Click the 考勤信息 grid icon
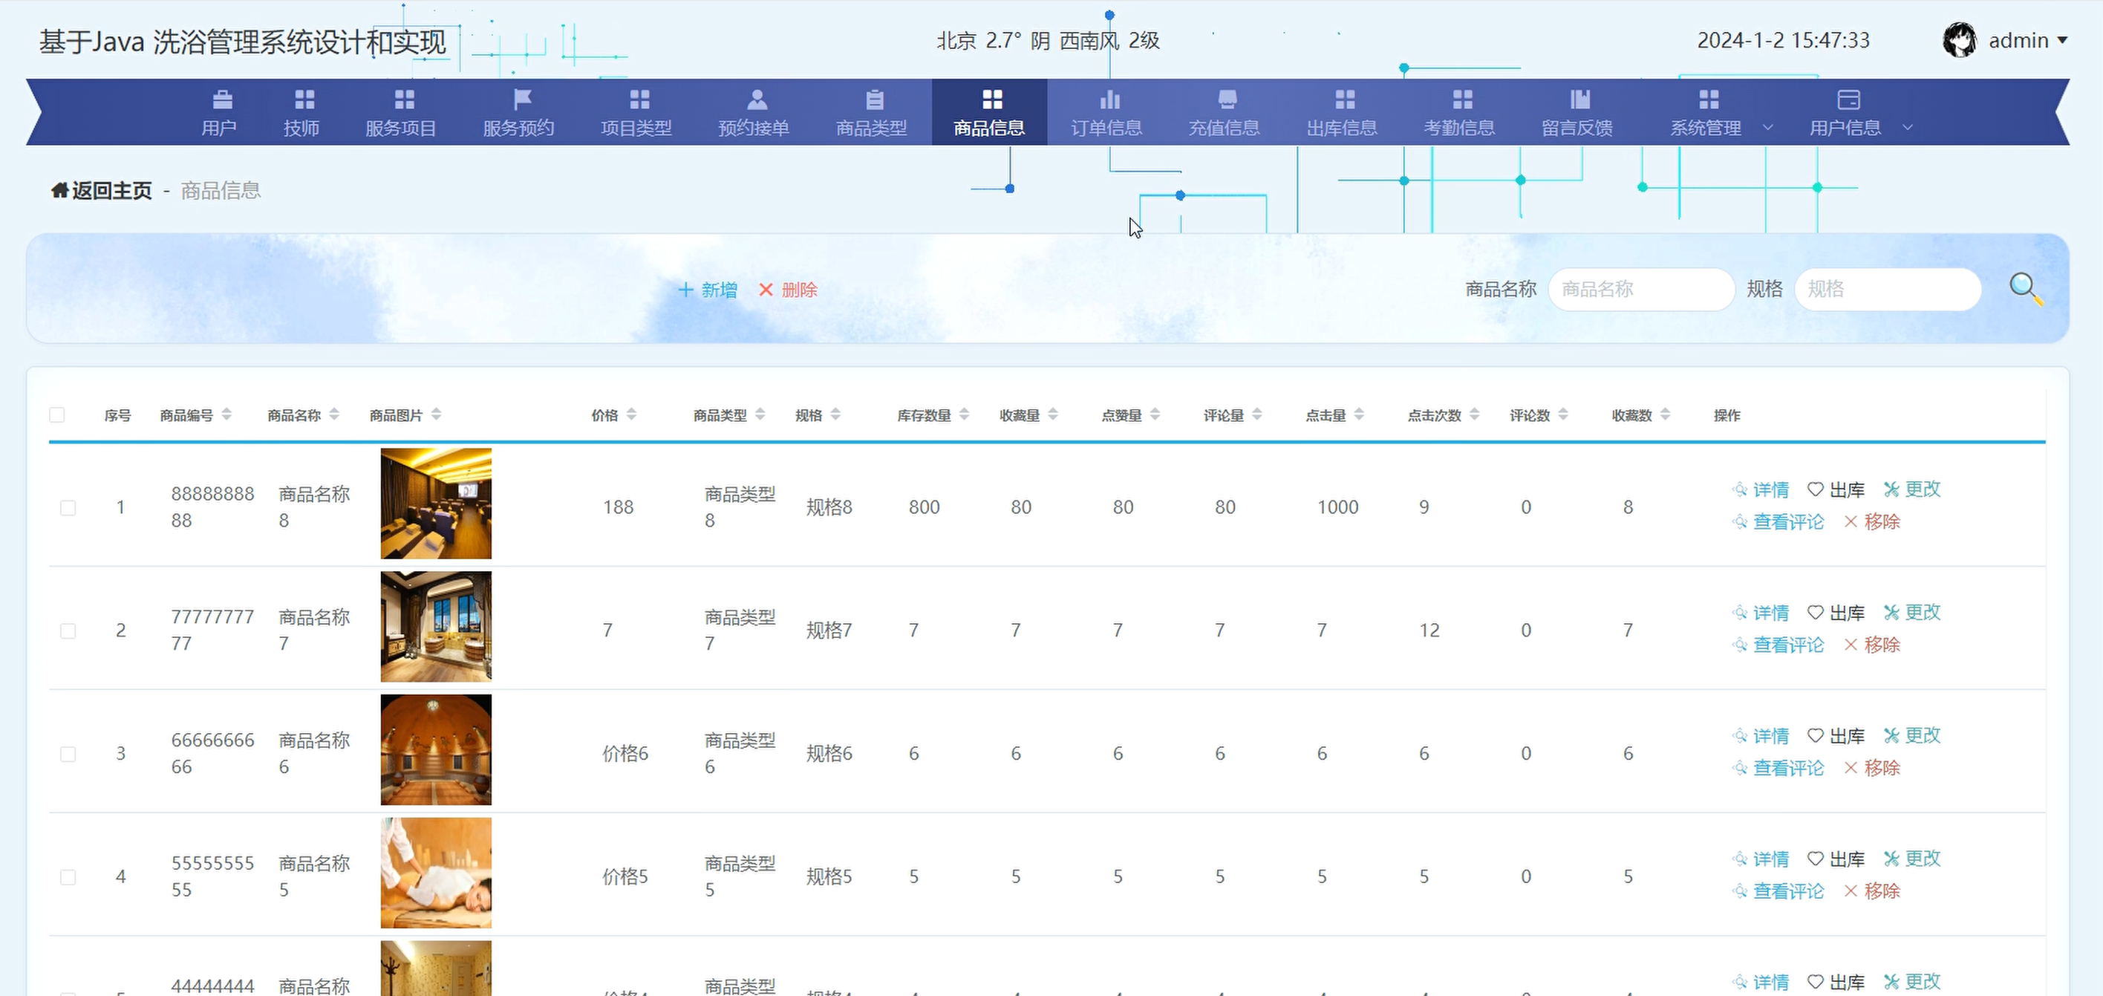Screen dimensions: 2103x996 [x=1462, y=100]
